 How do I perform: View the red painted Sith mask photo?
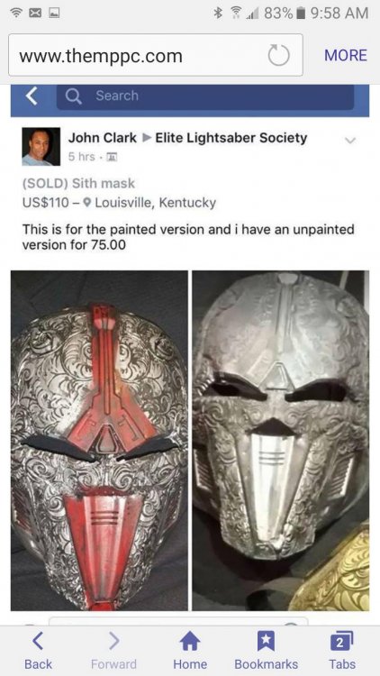click(x=99, y=440)
